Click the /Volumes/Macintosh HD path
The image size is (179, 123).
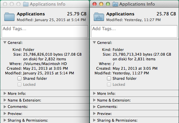pos(45,64)
